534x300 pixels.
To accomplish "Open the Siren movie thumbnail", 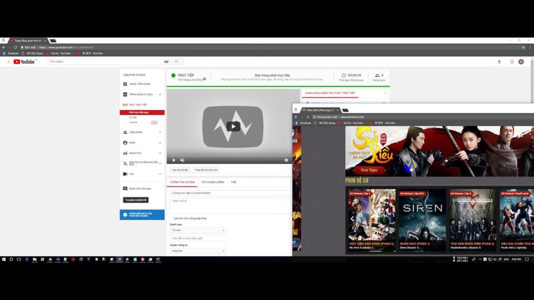I will pyautogui.click(x=422, y=220).
